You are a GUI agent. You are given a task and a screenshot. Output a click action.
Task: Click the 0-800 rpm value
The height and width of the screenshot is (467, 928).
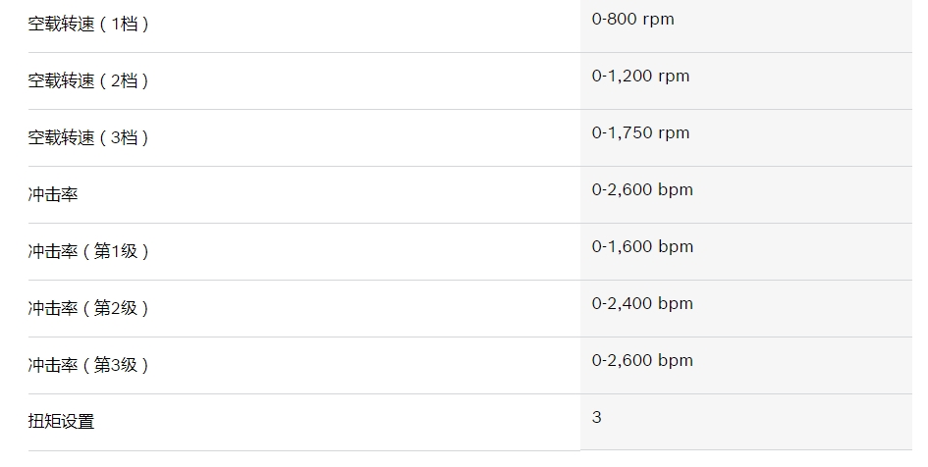click(x=632, y=19)
